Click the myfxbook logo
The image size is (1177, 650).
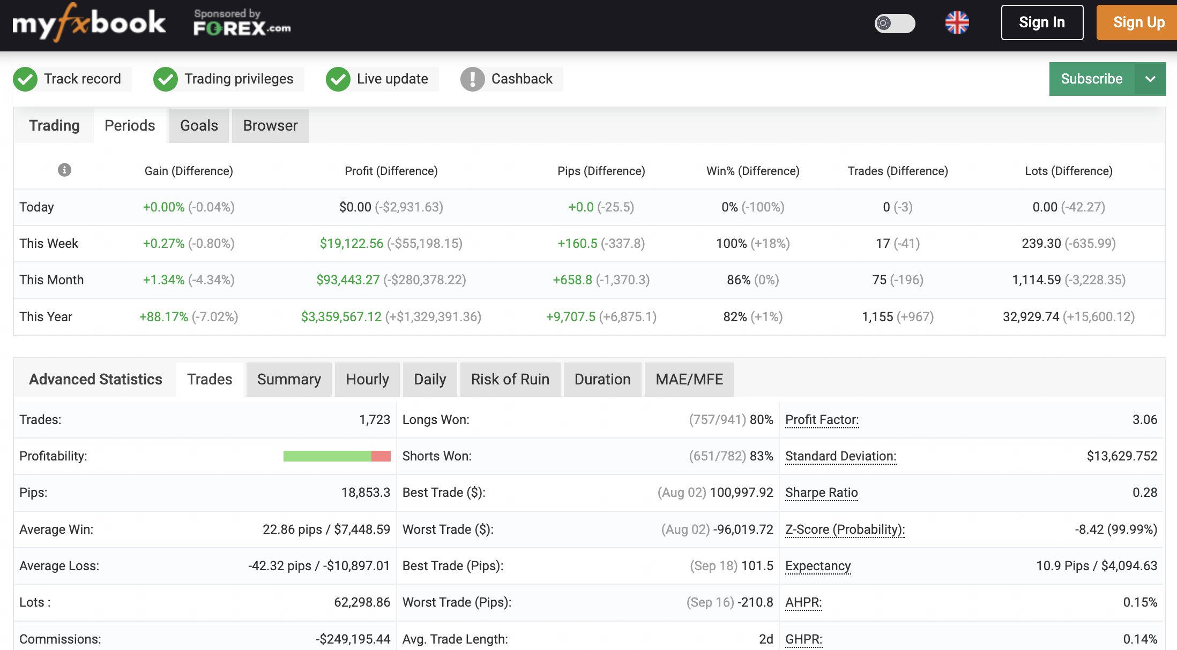(89, 23)
